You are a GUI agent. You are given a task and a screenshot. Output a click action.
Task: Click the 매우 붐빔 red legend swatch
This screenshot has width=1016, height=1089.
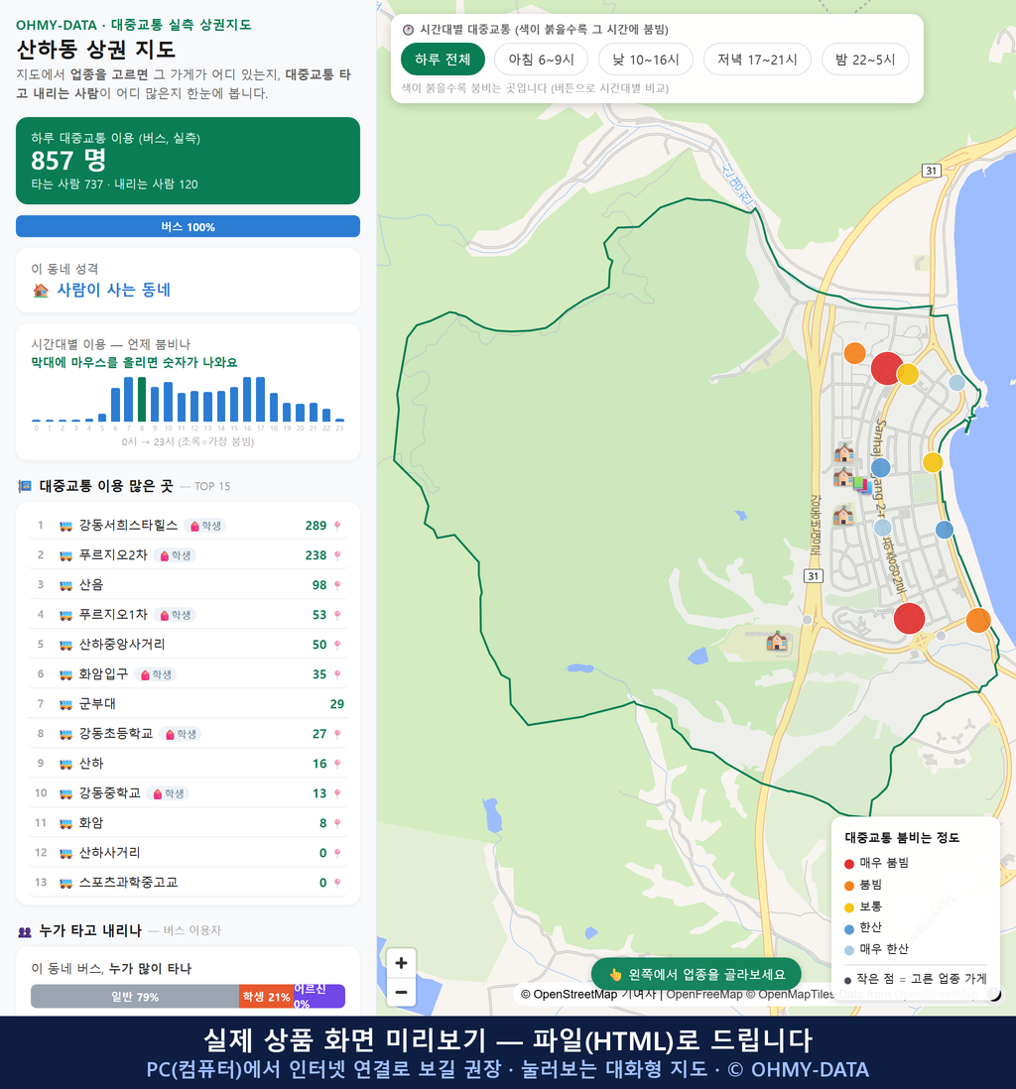[848, 863]
